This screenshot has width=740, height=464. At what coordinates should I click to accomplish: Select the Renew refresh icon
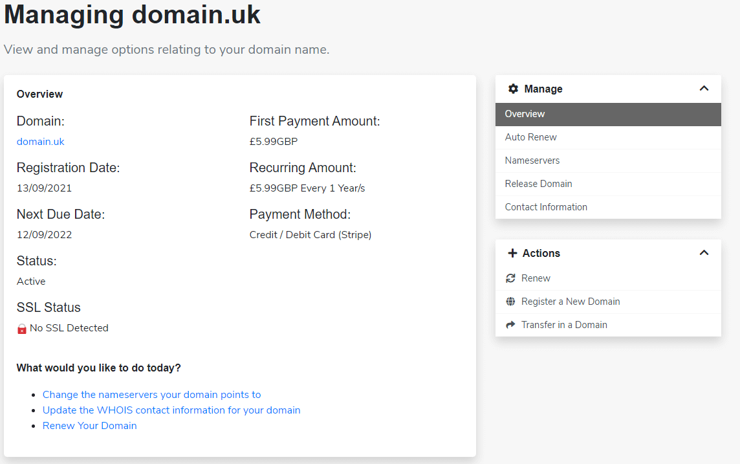pyautogui.click(x=510, y=278)
